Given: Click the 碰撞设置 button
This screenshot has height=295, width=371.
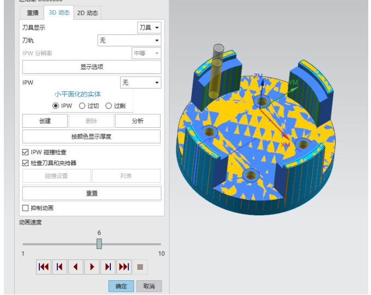Looking at the screenshot, I should (56, 176).
